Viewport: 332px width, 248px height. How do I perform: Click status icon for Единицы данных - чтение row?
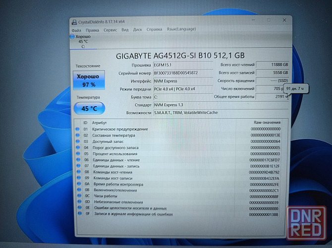coord(79,160)
